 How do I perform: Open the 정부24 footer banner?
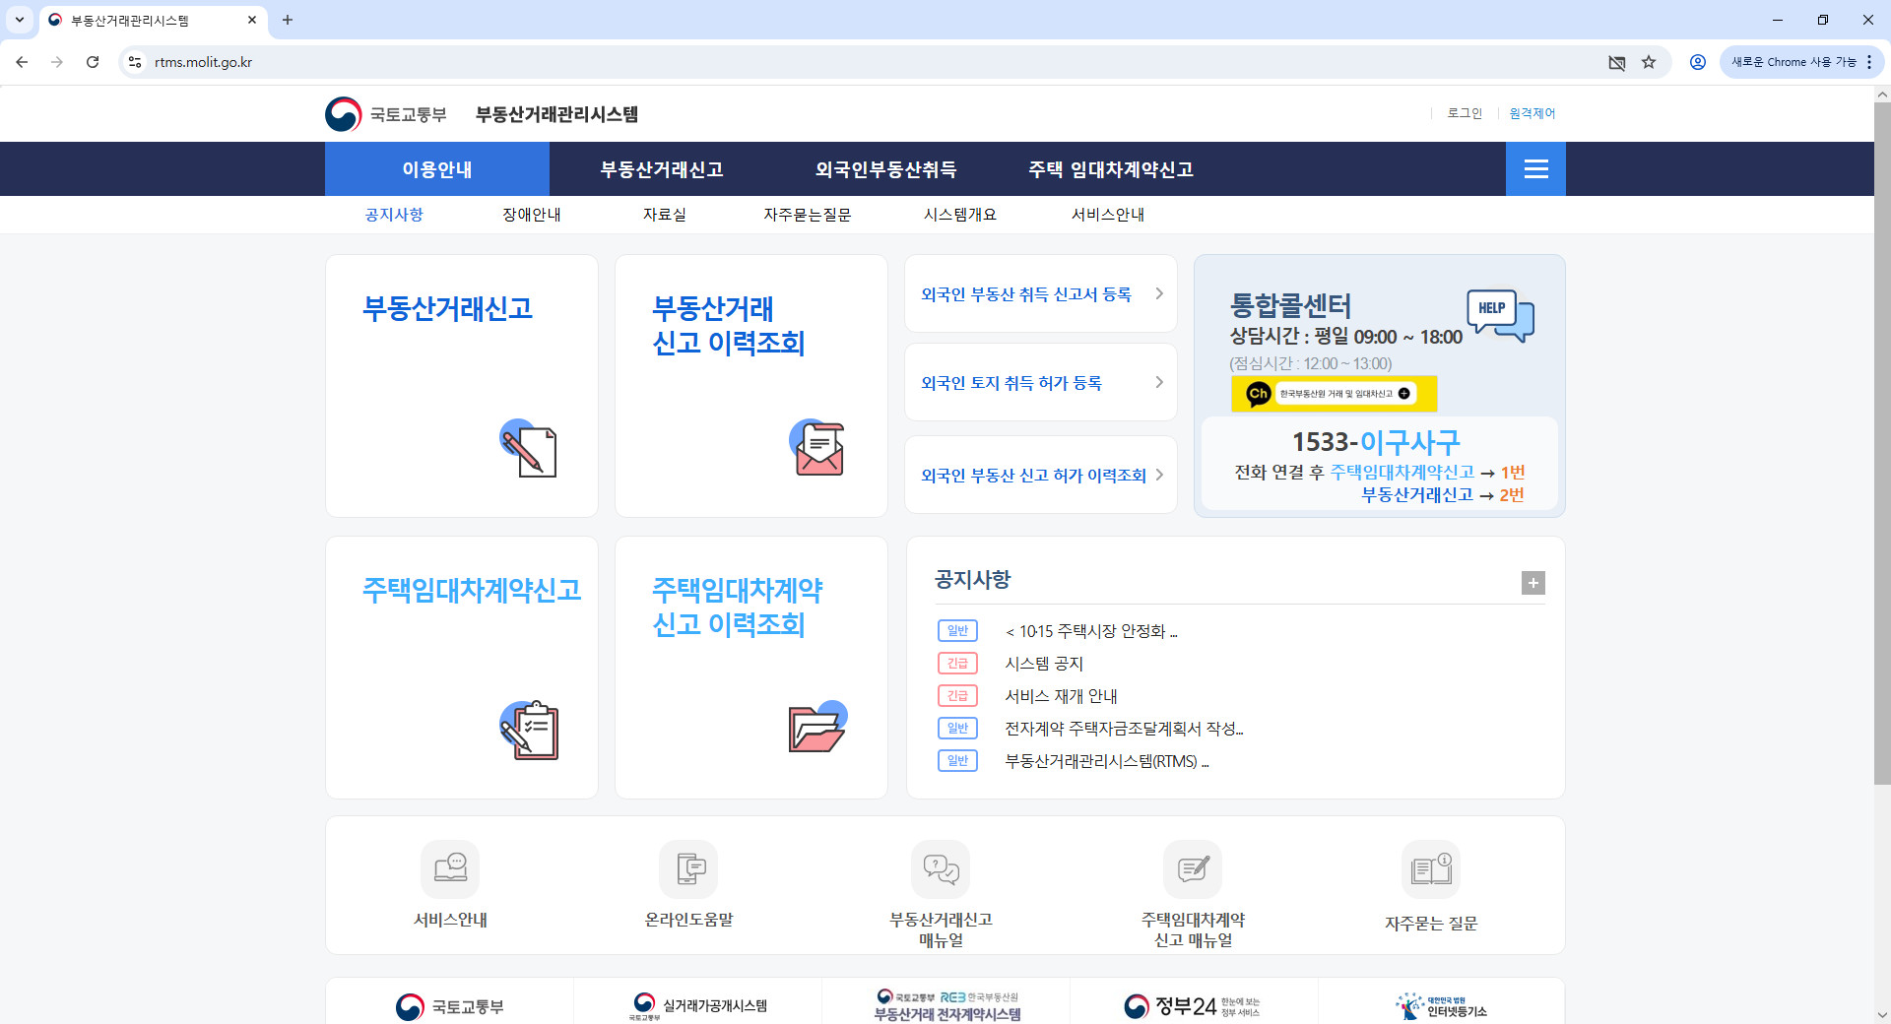coord(1193,1005)
